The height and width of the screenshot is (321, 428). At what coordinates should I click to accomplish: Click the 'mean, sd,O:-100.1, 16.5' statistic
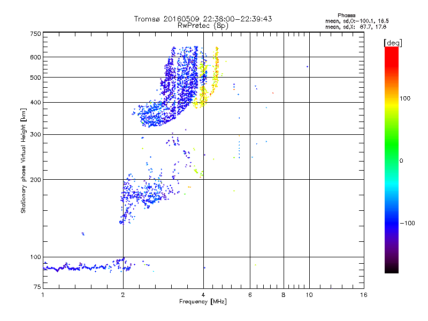point(357,21)
